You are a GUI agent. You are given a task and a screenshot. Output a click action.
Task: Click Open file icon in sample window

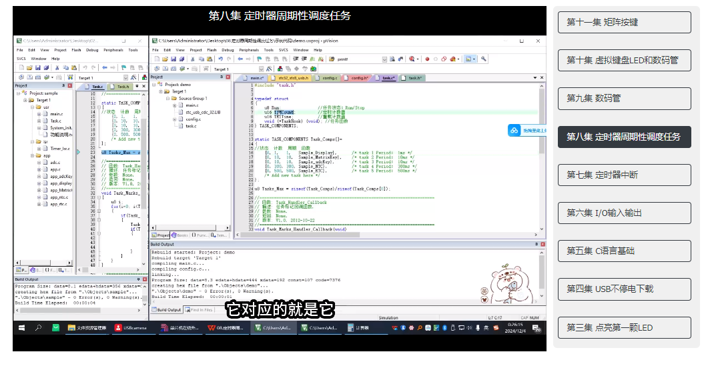29,67
